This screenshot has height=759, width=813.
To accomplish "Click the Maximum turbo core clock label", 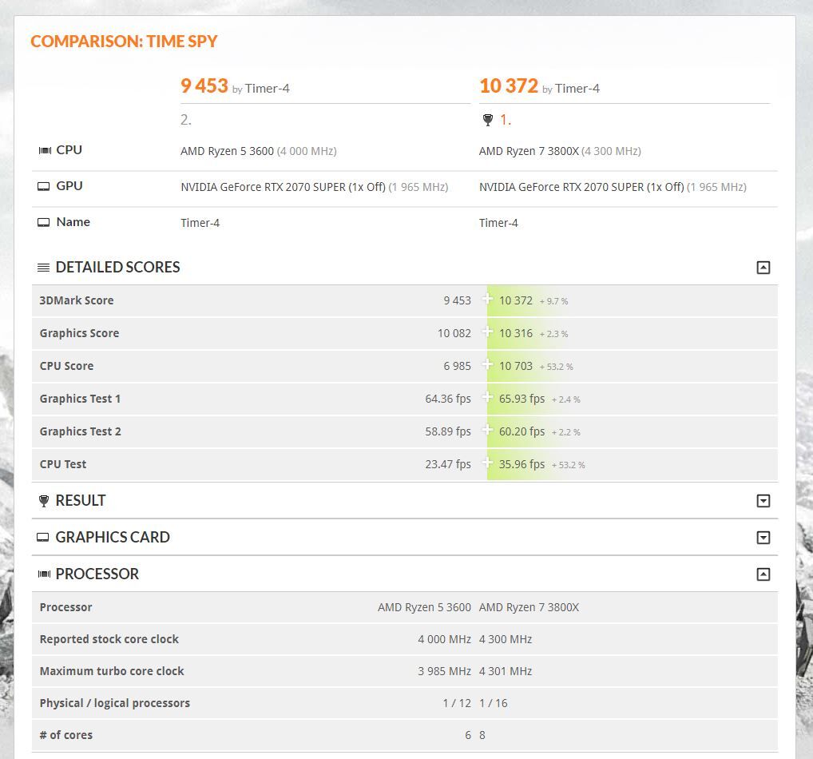I will pyautogui.click(x=112, y=671).
